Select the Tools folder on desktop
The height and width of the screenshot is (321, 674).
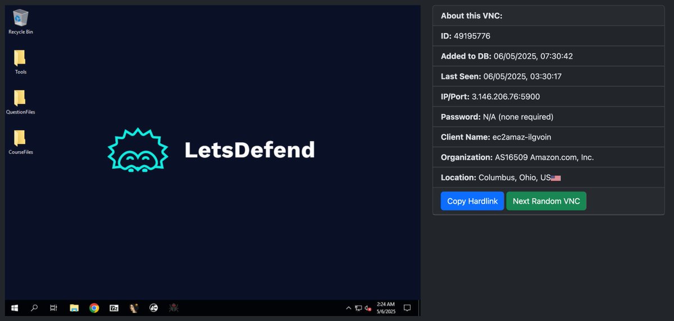(20, 62)
